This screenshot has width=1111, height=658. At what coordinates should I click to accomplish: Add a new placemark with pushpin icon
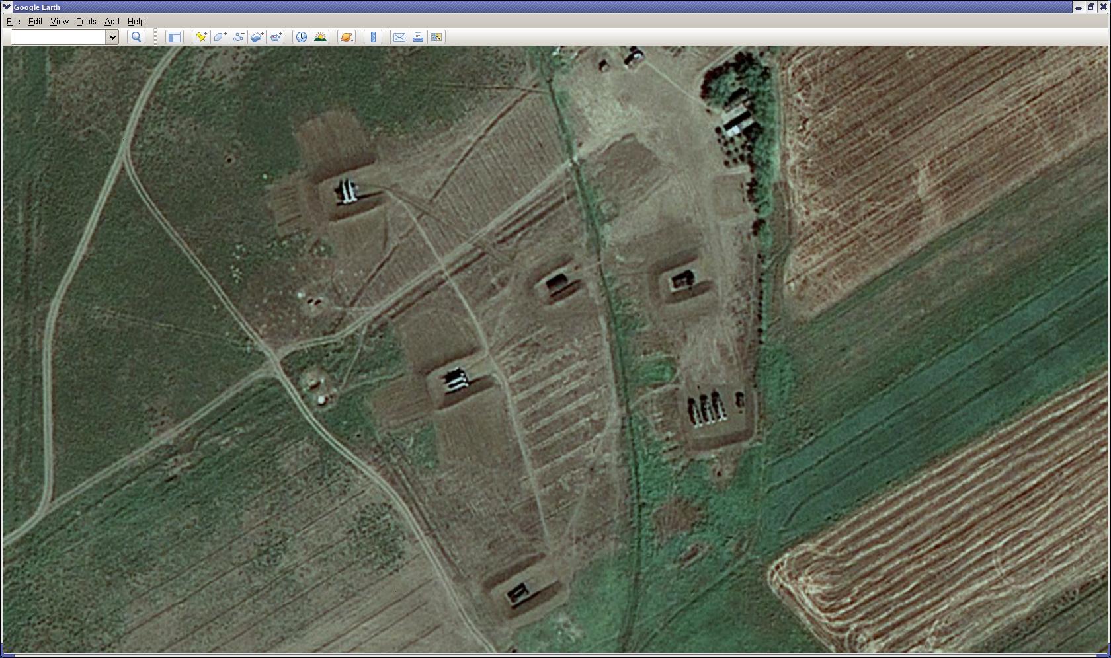coord(200,37)
